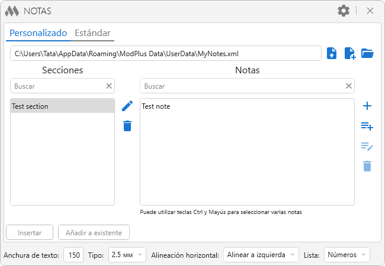Open the folder browse icon
Image resolution: width=385 pixels, height=266 pixels.
click(x=367, y=53)
